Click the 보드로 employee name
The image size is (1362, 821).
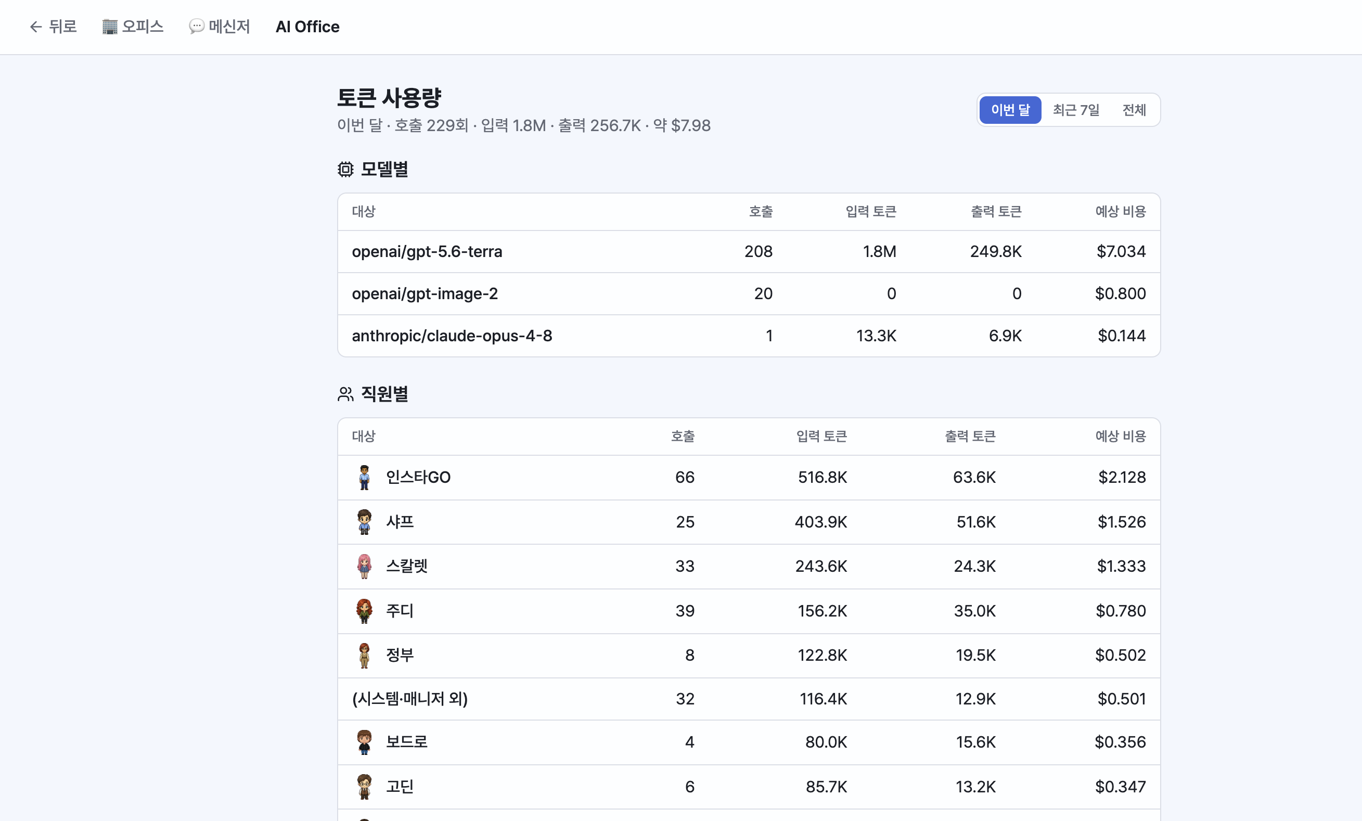pyautogui.click(x=407, y=742)
